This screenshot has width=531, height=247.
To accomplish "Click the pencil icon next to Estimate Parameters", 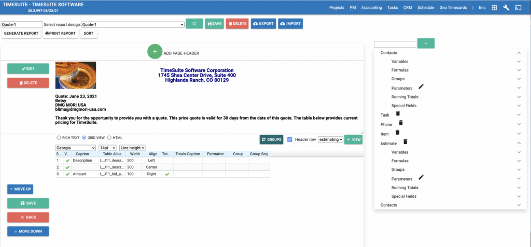I will click(421, 177).
